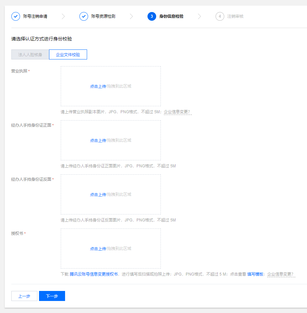Click 点击上传 in the 授权书 upload area
The image size is (307, 313).
(98, 249)
